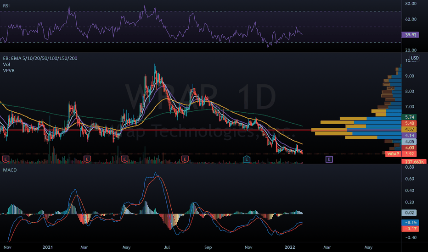Click the red signal value -0.17
Viewport: 428px width, 252px height.
(410, 229)
